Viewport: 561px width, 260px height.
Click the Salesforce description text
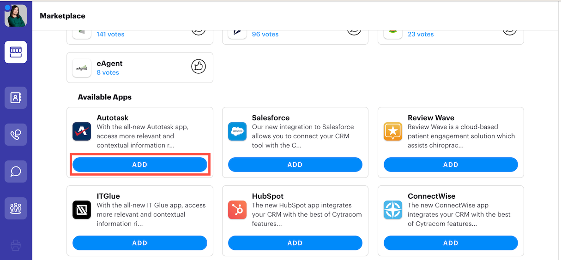click(303, 136)
